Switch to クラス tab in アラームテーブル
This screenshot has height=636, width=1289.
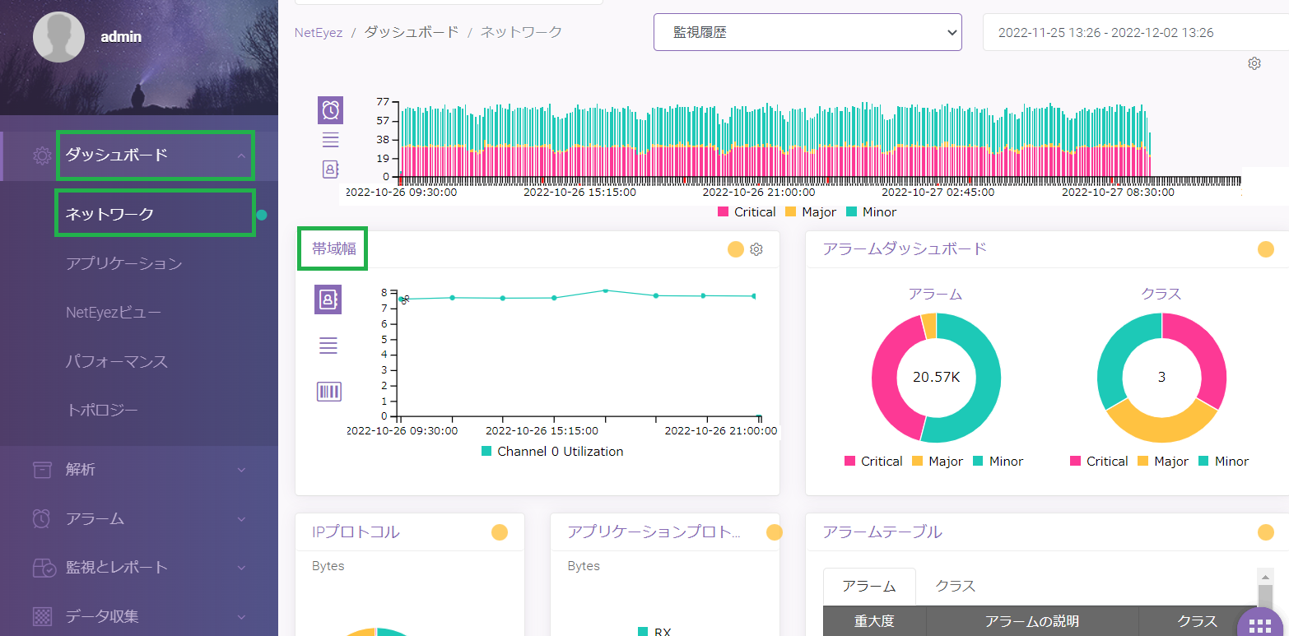[955, 586]
